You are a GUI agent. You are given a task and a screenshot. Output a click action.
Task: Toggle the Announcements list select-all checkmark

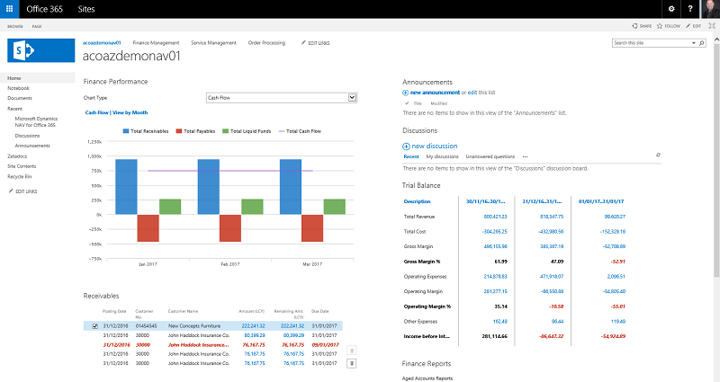[407, 103]
